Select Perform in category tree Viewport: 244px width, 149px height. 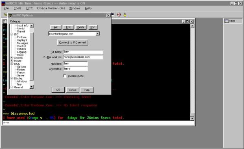pyautogui.click(x=22, y=37)
